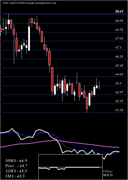Click the lowest red candle near 41.32
The image size is (128, 180).
pos(87,103)
